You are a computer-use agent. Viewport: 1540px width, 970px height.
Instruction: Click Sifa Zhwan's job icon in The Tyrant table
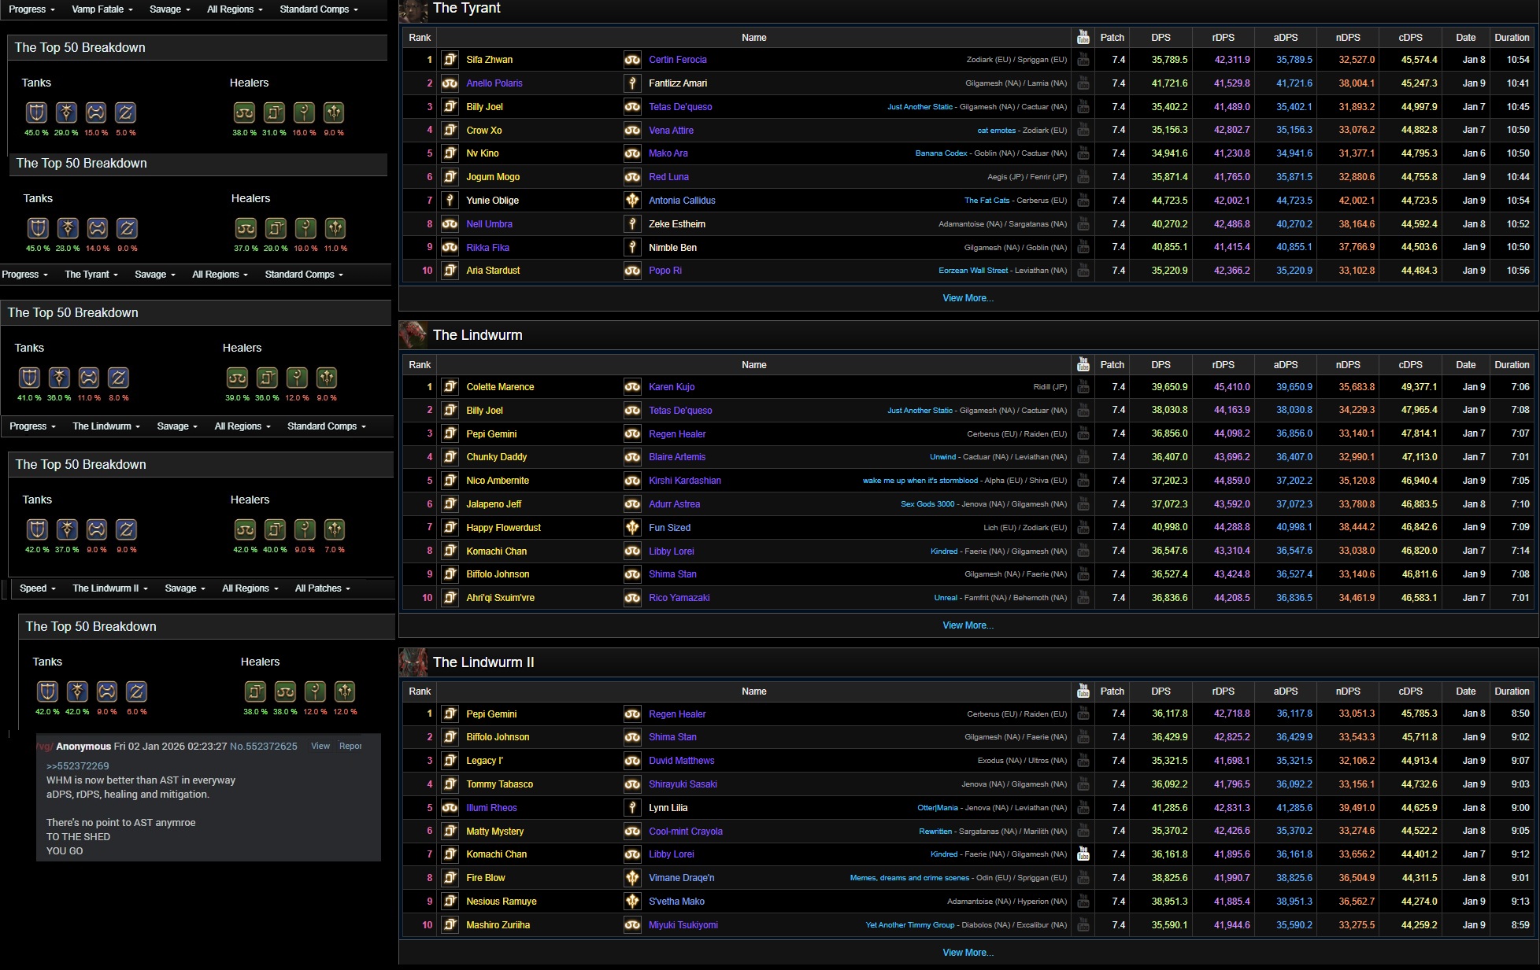pos(450,60)
